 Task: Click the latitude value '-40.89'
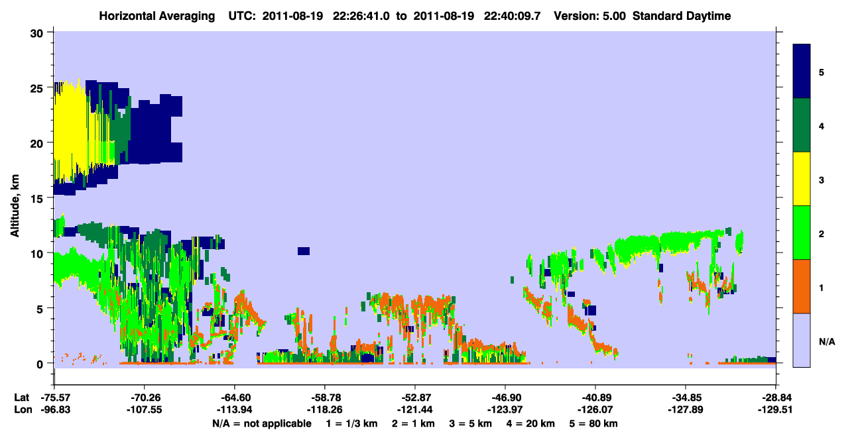(x=595, y=398)
